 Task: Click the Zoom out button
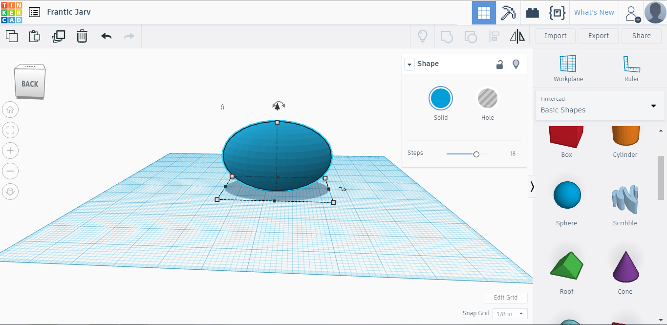coord(10,171)
